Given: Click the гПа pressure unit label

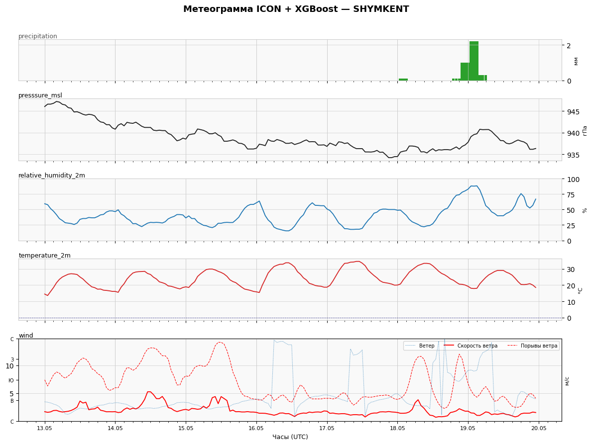Looking at the screenshot, I should pyautogui.click(x=585, y=130).
